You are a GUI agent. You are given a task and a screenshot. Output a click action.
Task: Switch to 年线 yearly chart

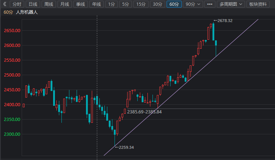(x=96, y=4)
